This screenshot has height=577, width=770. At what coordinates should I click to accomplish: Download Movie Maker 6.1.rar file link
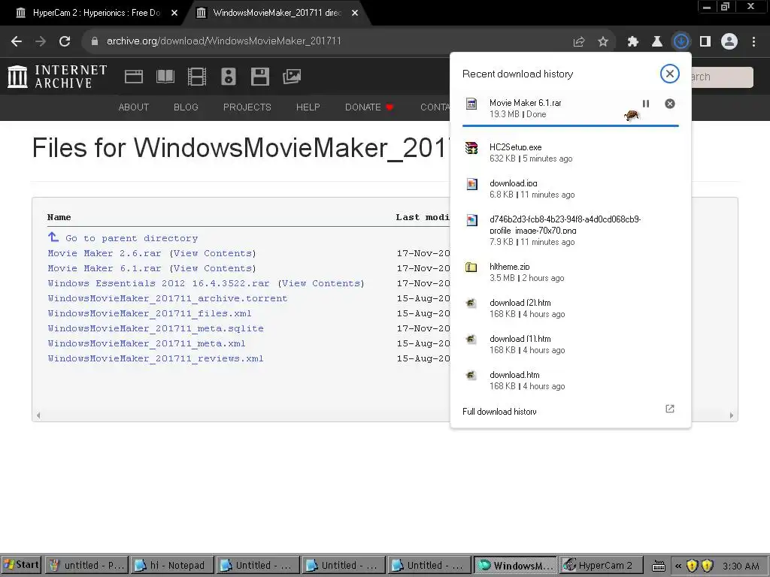pos(104,268)
